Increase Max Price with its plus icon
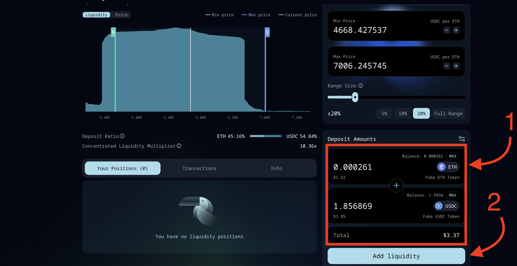The image size is (517, 266). (x=456, y=66)
